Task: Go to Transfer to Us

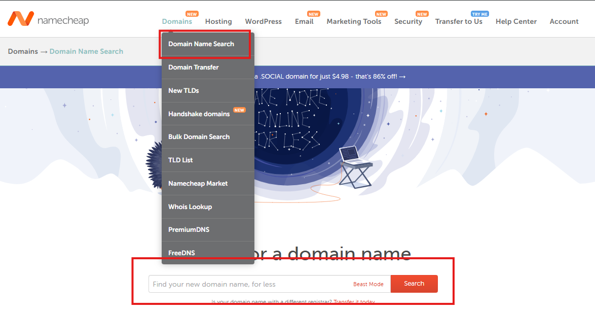Action: 458,22
